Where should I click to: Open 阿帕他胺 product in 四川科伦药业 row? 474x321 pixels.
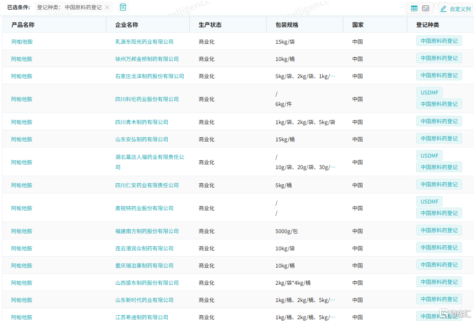22,99
